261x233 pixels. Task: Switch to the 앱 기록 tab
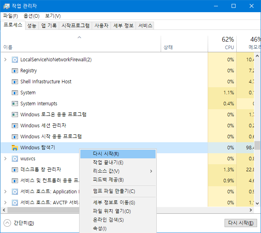[49, 26]
